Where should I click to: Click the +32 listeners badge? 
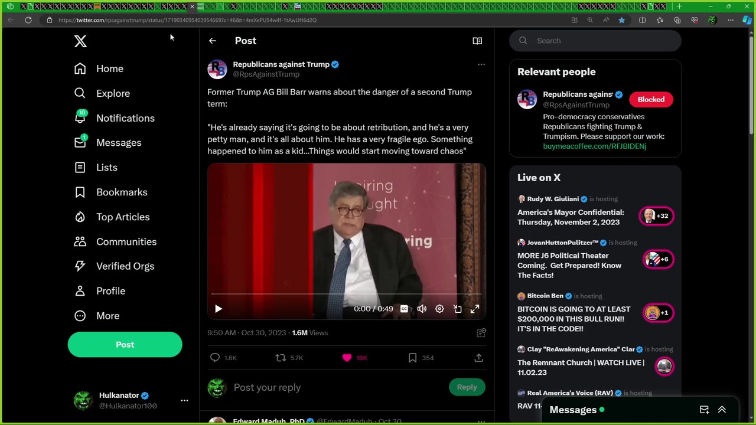click(656, 216)
